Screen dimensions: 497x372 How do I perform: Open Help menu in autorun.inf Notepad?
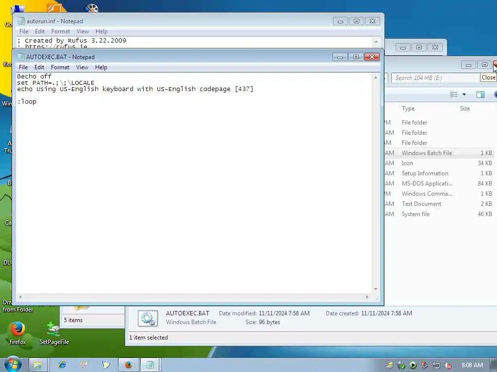[x=102, y=31]
